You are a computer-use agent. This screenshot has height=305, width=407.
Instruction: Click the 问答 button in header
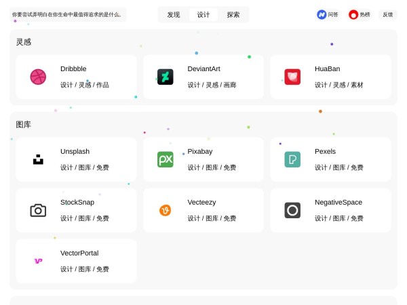[x=328, y=14]
